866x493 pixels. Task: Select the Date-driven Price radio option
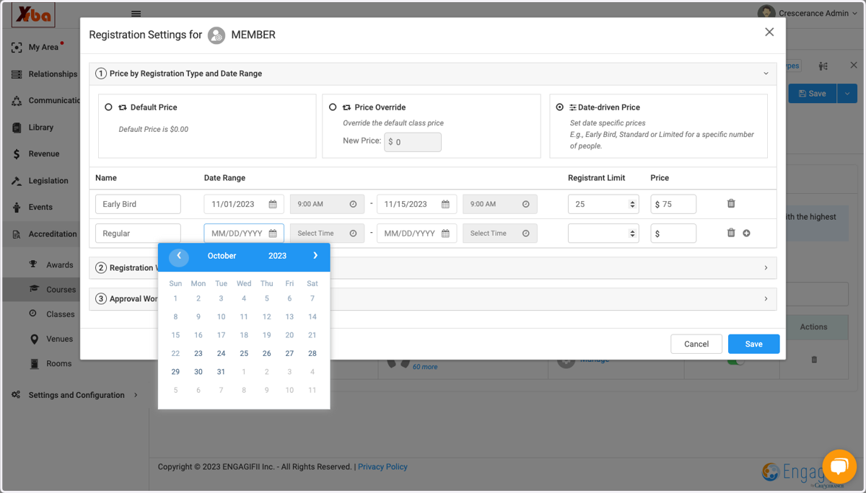tap(560, 107)
